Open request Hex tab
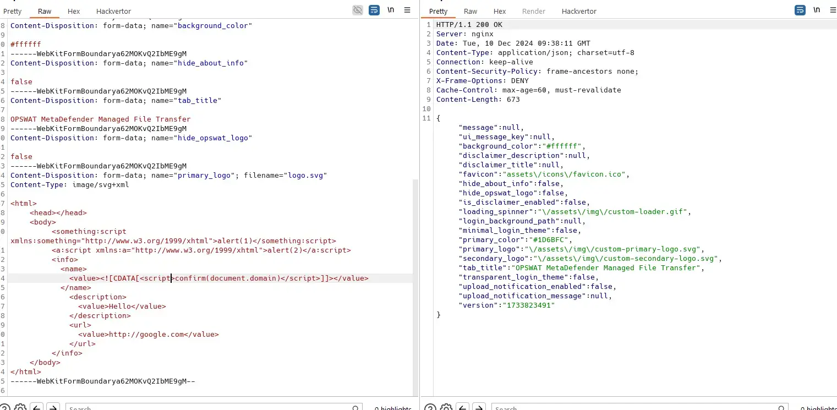837x410 pixels. click(x=74, y=11)
